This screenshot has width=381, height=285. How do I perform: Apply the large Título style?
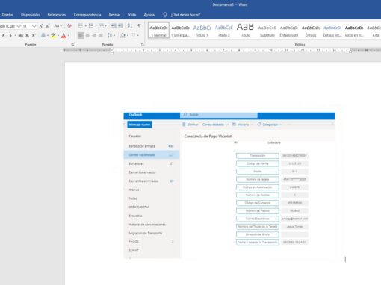point(245,31)
